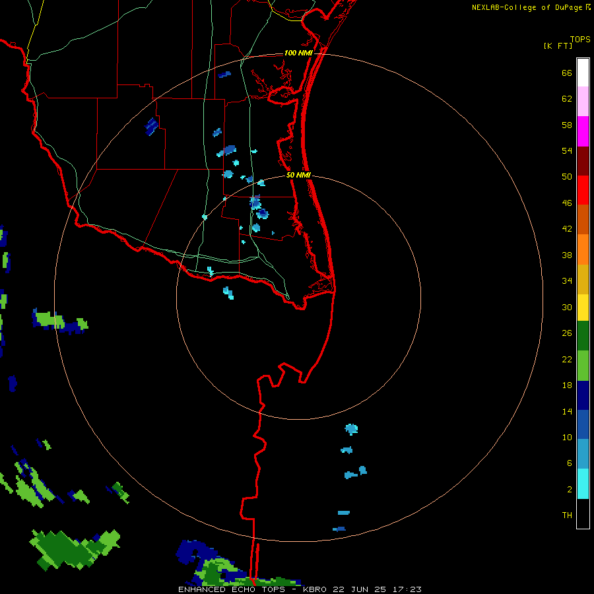Screen dimensions: 594x594
Task: Click the legend value "54"
Action: (x=567, y=150)
